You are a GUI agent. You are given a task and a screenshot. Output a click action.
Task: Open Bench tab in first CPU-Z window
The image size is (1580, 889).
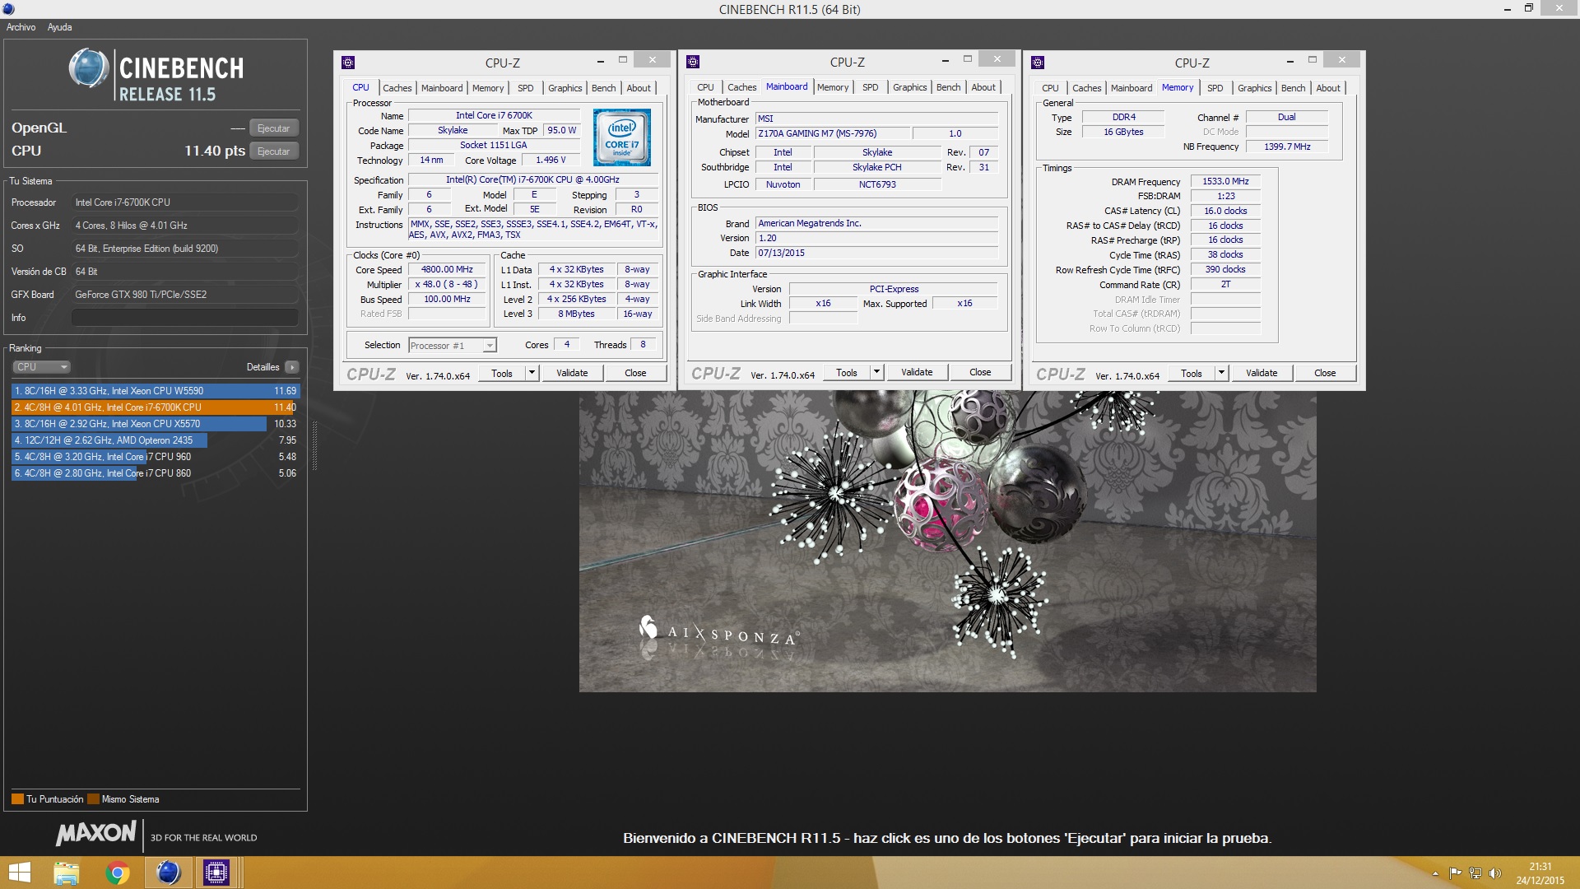tap(603, 88)
